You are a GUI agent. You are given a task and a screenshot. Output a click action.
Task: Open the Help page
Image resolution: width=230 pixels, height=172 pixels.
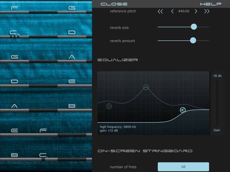pyautogui.click(x=211, y=4)
